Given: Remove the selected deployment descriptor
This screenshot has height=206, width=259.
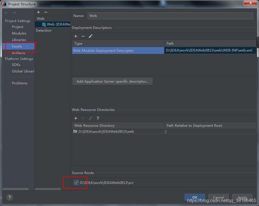Looking at the screenshot, I should pyautogui.click(x=83, y=36).
